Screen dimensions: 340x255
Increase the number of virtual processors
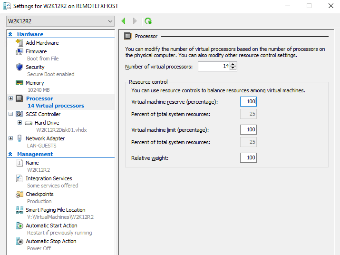click(x=233, y=64)
